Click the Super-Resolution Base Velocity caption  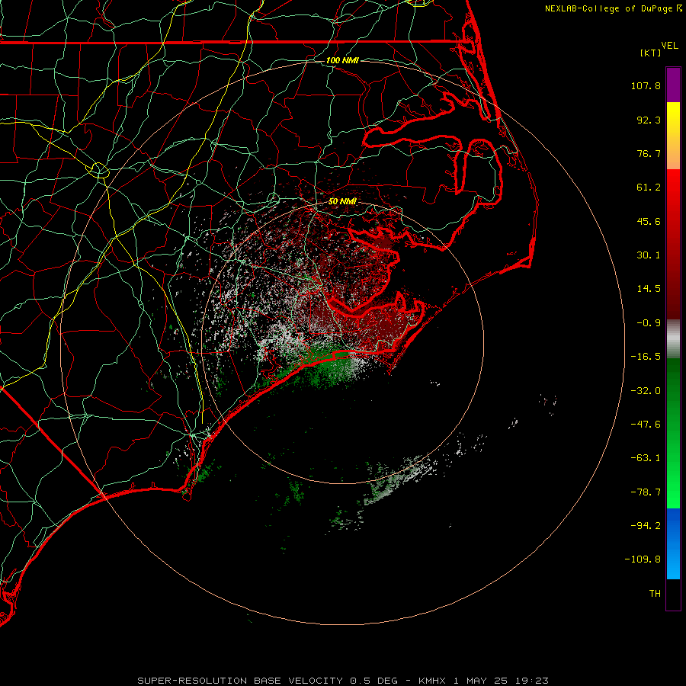(x=343, y=681)
